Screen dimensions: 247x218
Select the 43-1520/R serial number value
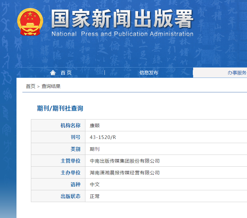click(x=103, y=137)
